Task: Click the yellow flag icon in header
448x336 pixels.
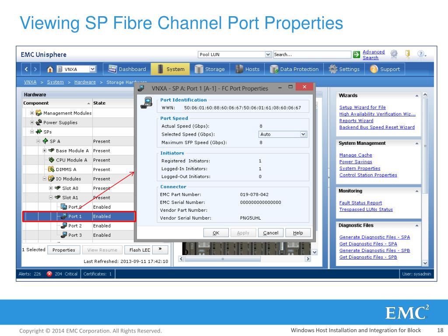Action: 408,54
